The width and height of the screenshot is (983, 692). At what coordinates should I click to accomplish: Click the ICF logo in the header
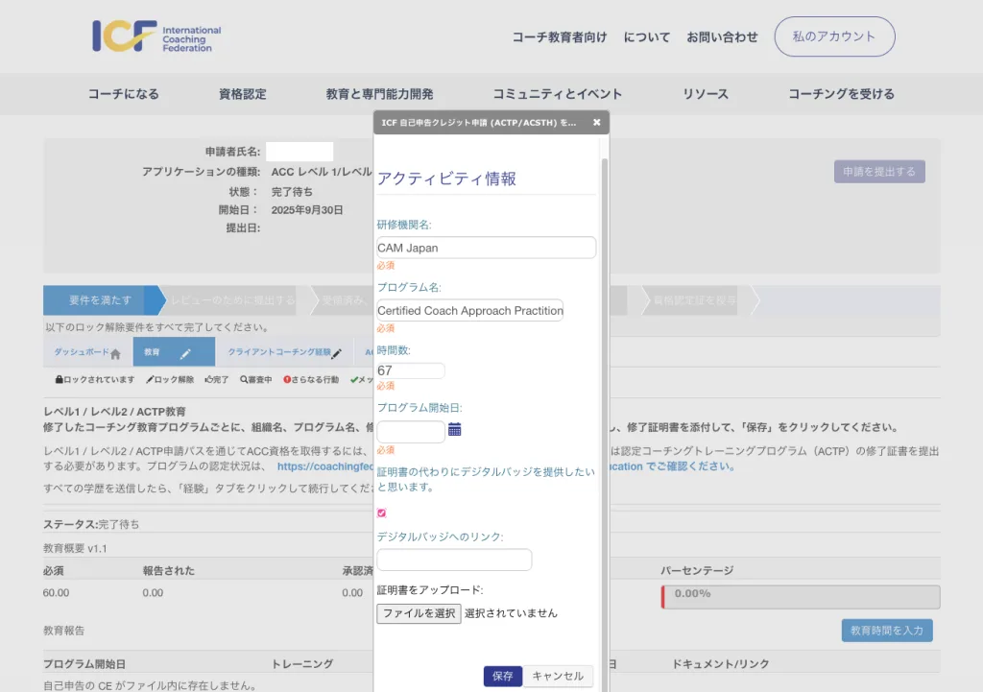pyautogui.click(x=156, y=36)
